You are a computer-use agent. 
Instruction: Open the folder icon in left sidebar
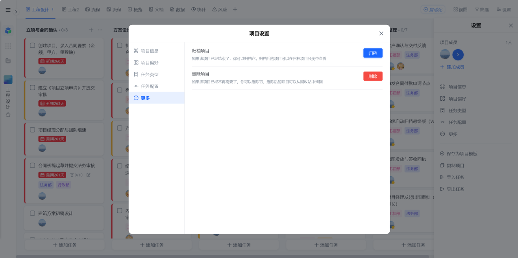8,61
